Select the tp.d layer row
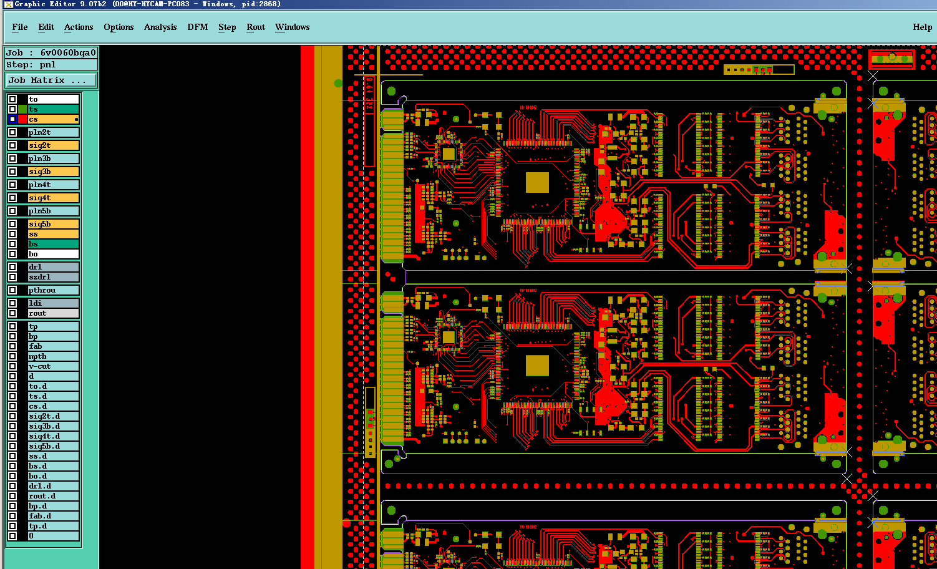 pyautogui.click(x=53, y=526)
